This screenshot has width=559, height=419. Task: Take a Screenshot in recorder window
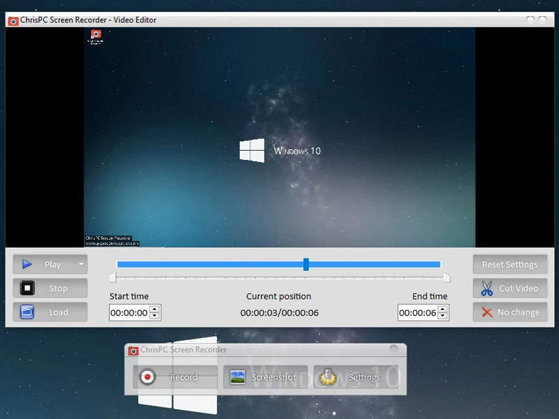point(266,377)
